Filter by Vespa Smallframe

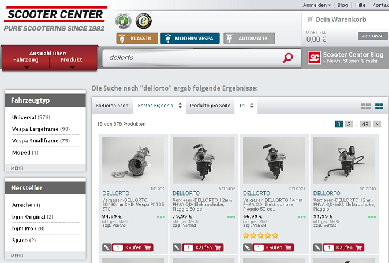click(x=41, y=141)
